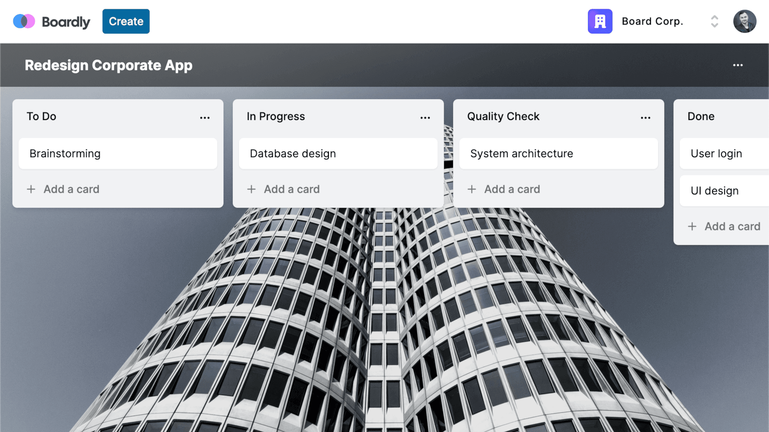Open the In Progress column options menu
769x432 pixels.
[x=425, y=118]
